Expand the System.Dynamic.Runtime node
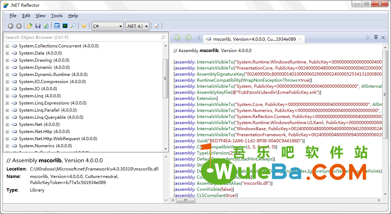The image size is (391, 214). click(7, 75)
